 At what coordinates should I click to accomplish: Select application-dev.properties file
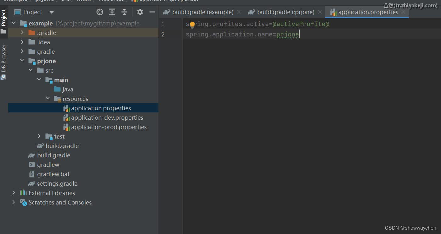107,117
